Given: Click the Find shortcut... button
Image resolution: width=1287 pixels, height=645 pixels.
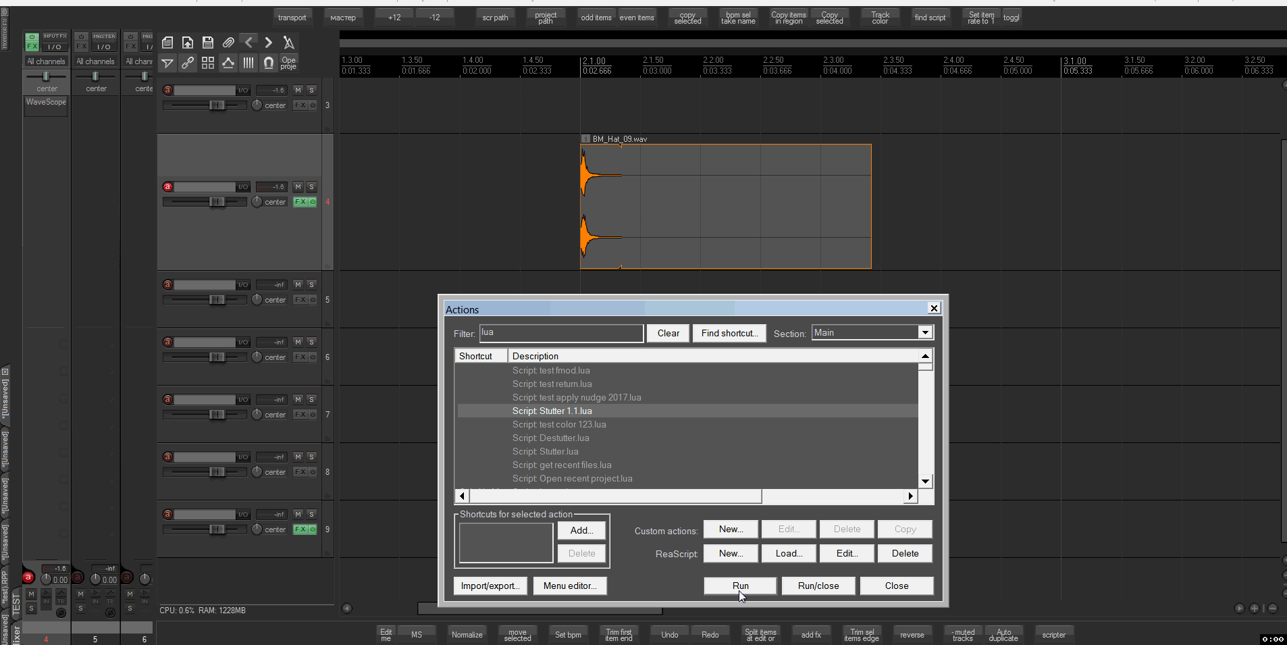Looking at the screenshot, I should [729, 333].
